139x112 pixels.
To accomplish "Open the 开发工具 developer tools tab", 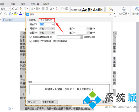I will click(35, 4).
